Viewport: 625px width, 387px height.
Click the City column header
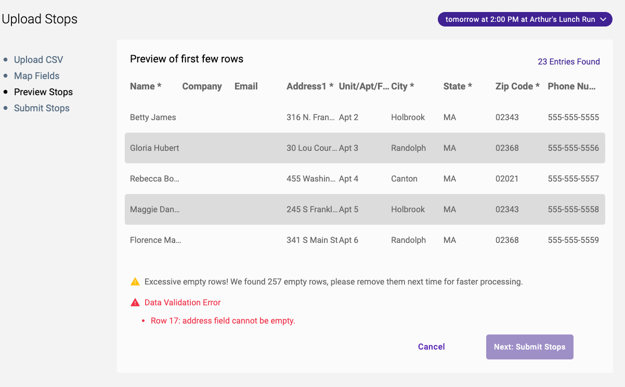coord(402,86)
